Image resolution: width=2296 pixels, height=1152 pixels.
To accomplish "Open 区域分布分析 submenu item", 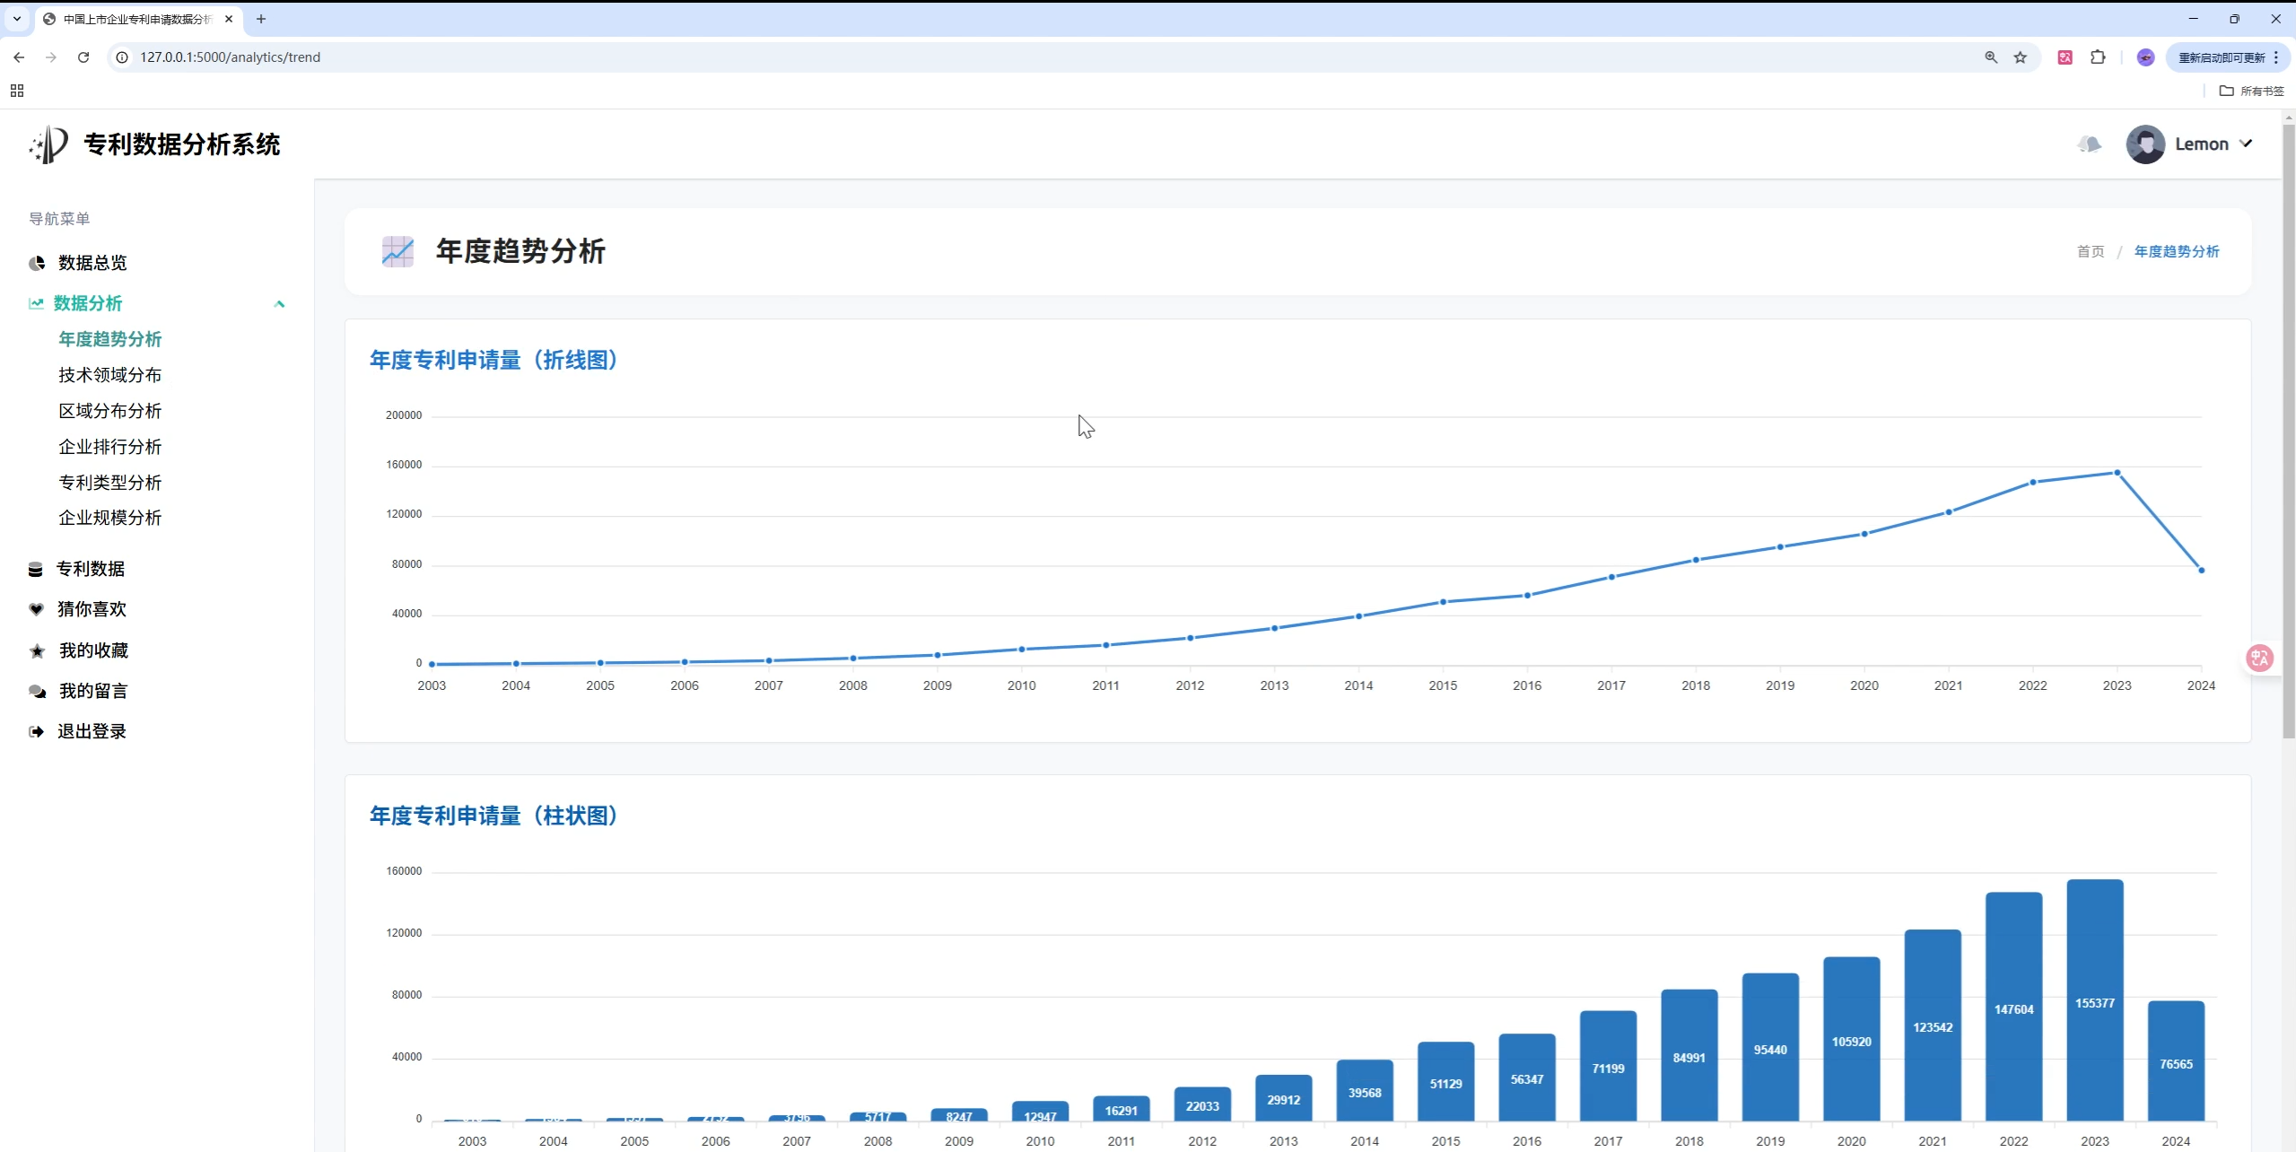I will (x=109, y=411).
